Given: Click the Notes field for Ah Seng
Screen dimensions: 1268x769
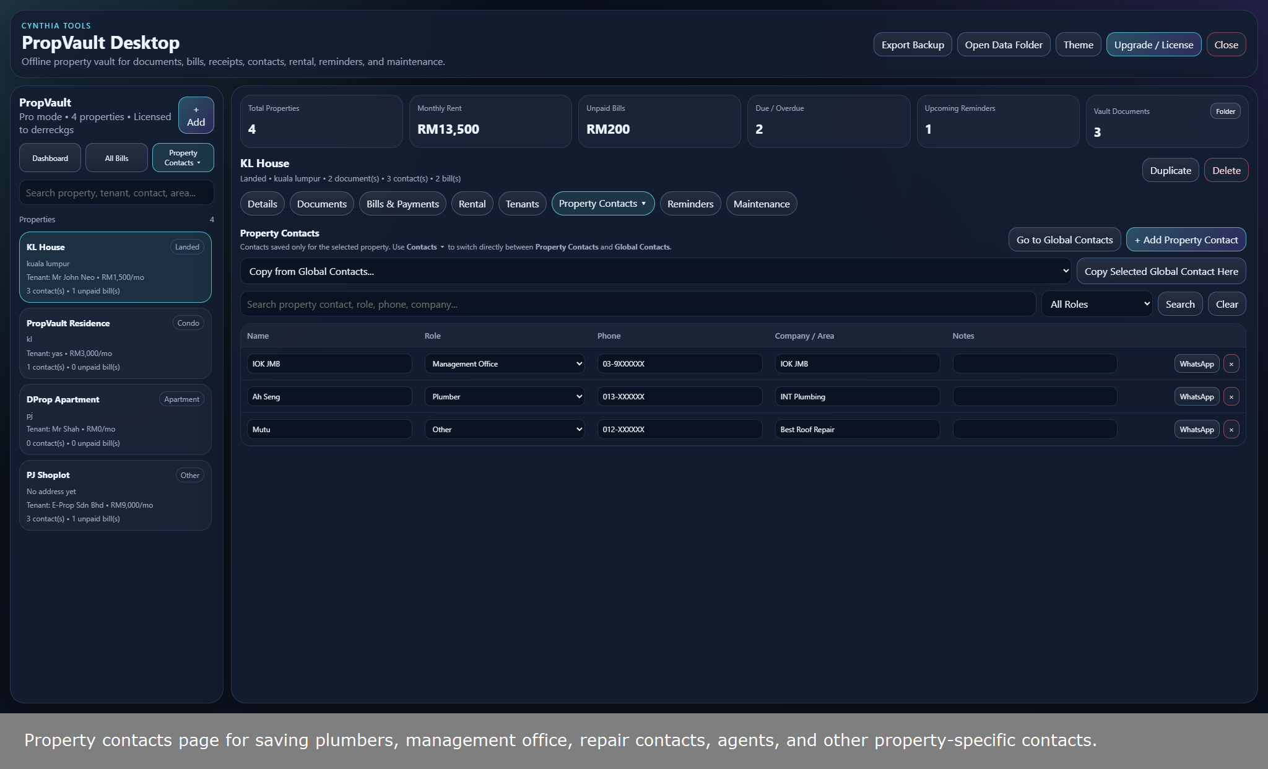Looking at the screenshot, I should pyautogui.click(x=1035, y=397).
